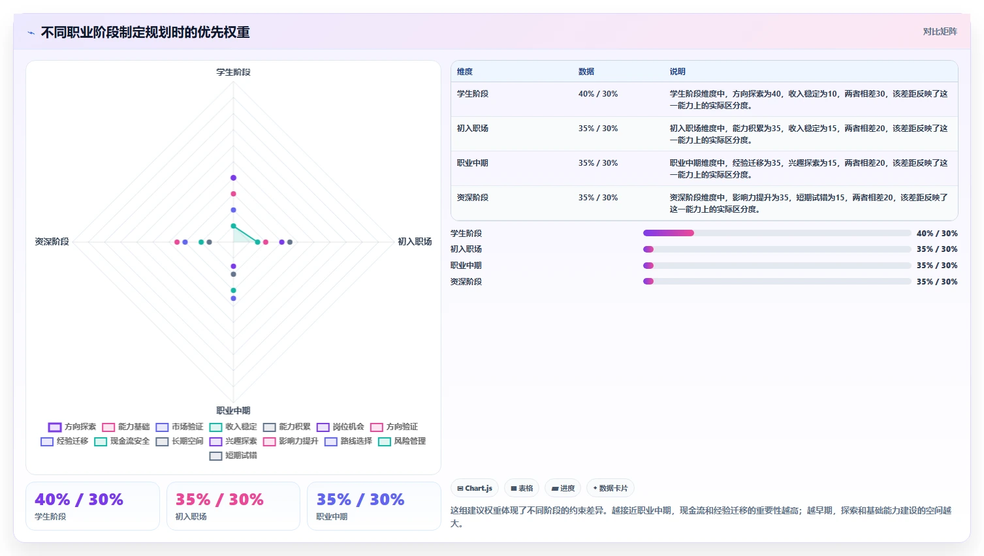The height and width of the screenshot is (556, 984).
Task: Click the table description mentioning 能力积累为35
Action: pos(808,134)
